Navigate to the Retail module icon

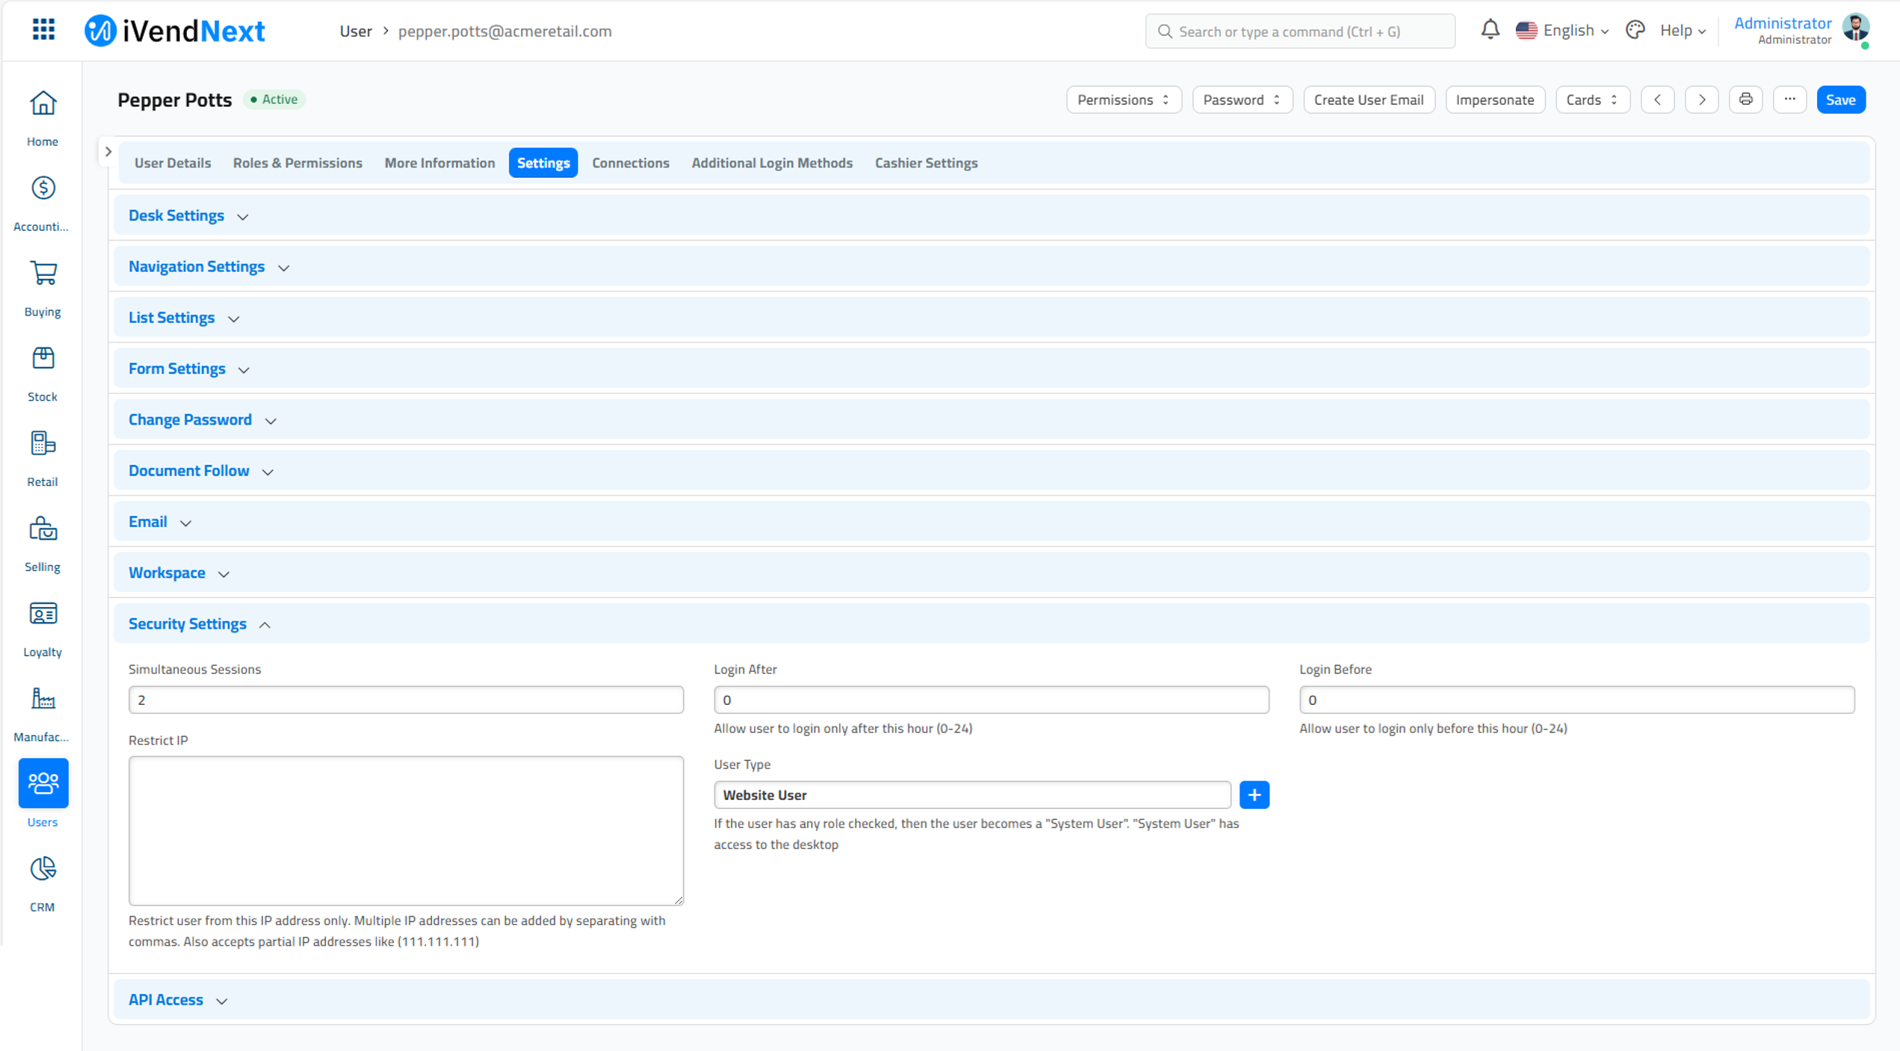point(43,443)
